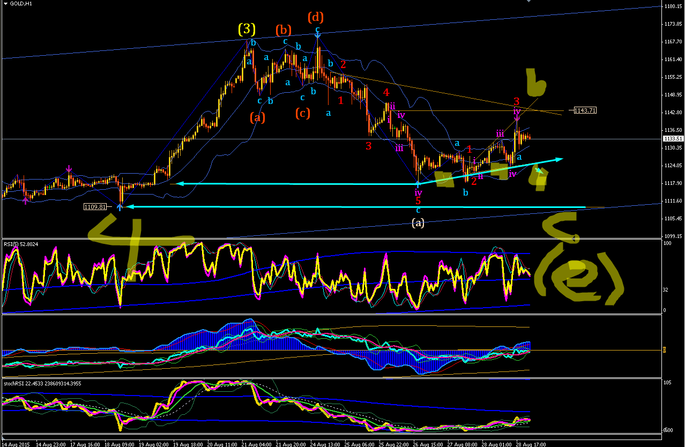685x447 pixels.
Task: Click the 21 Aug 04:00 time label
Action: [x=257, y=444]
